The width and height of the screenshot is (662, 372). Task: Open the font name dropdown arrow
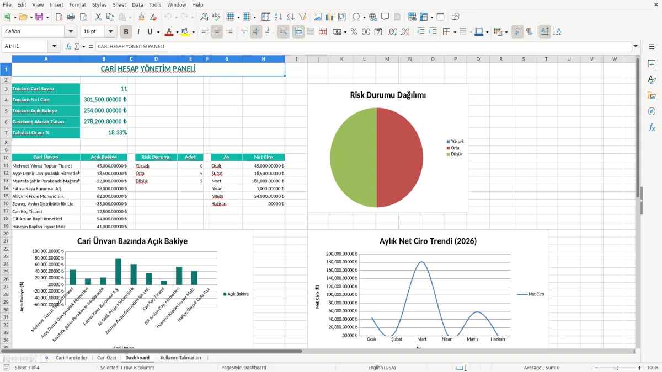[70, 32]
